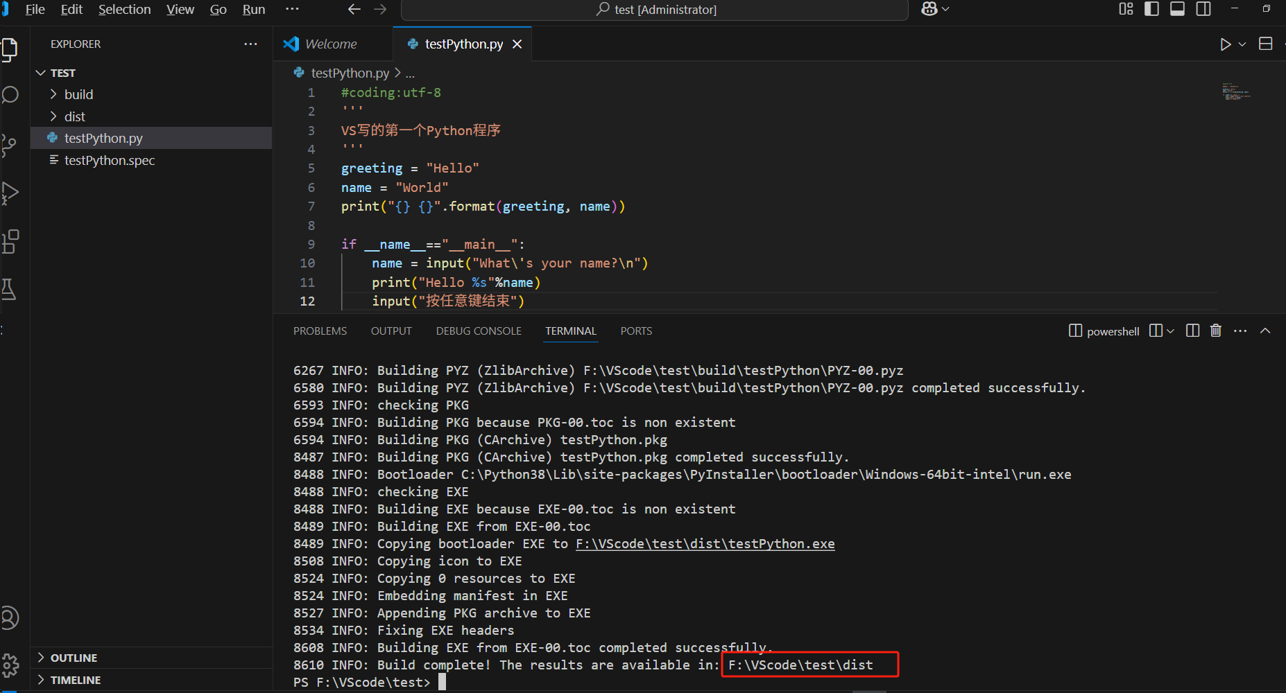1286x693 pixels.
Task: Open testPython.spec in the explorer
Action: point(152,160)
